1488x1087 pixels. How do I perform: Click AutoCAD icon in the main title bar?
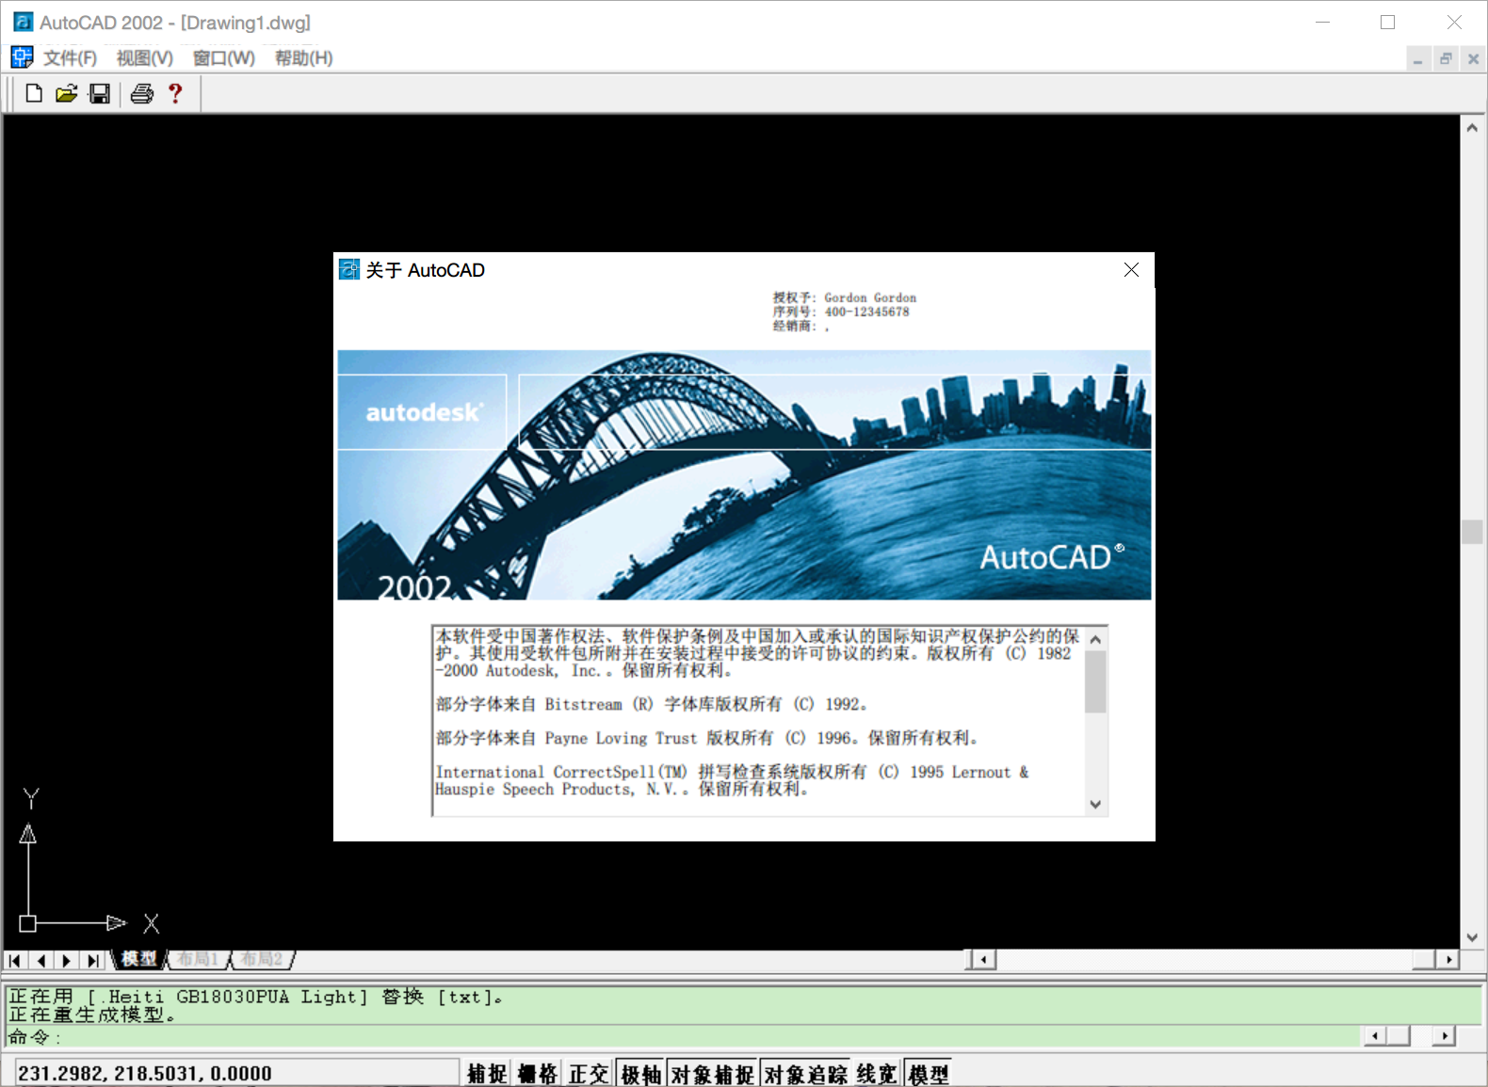pyautogui.click(x=23, y=22)
